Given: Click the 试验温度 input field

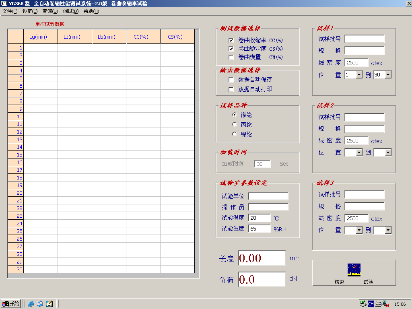Looking at the screenshot, I should tap(259, 218).
